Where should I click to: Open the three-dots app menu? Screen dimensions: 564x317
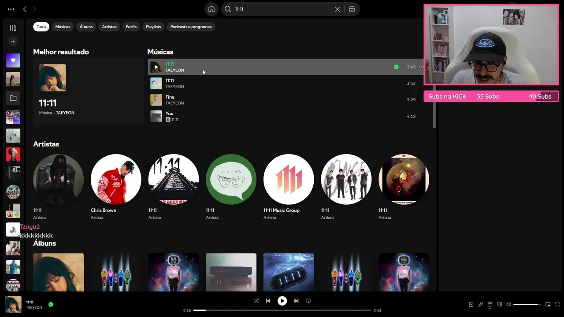(11, 9)
